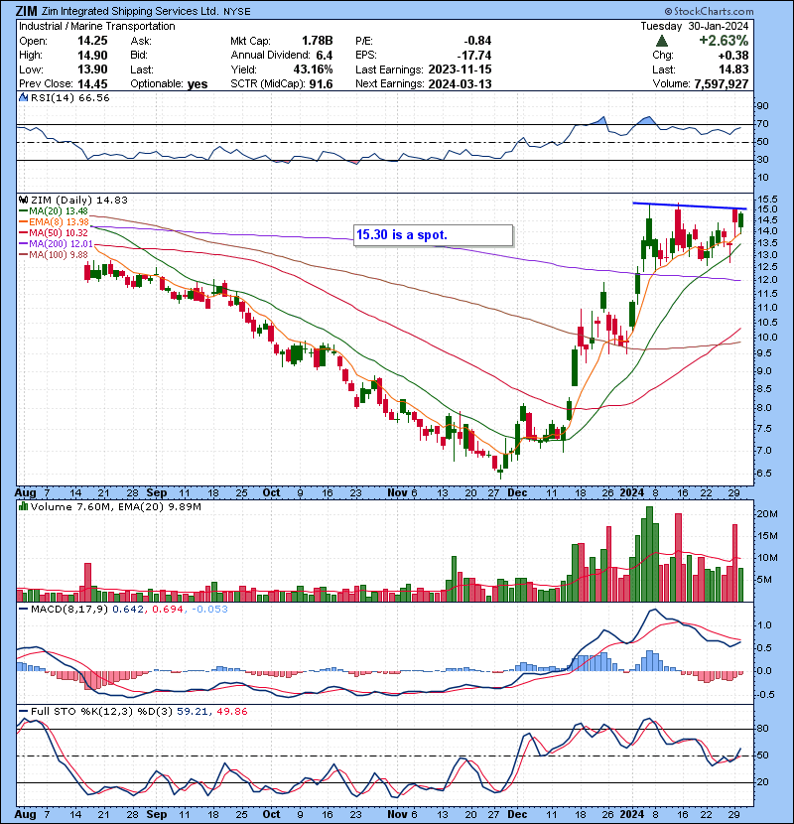Click the P/E value -0.84
The image size is (794, 824).
click(x=477, y=41)
